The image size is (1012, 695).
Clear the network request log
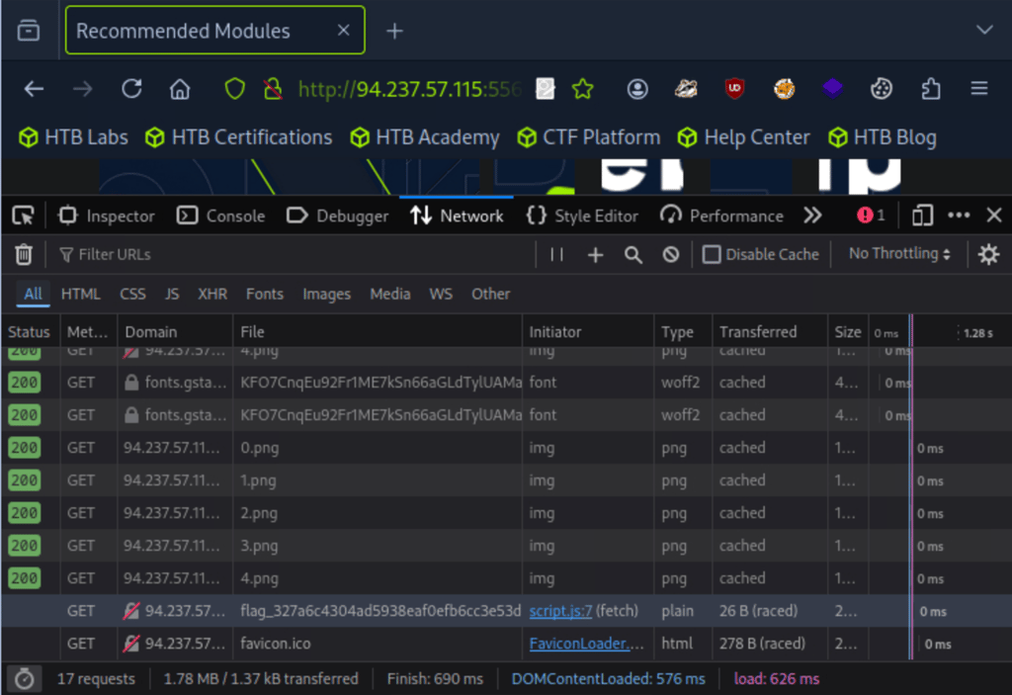(x=24, y=254)
